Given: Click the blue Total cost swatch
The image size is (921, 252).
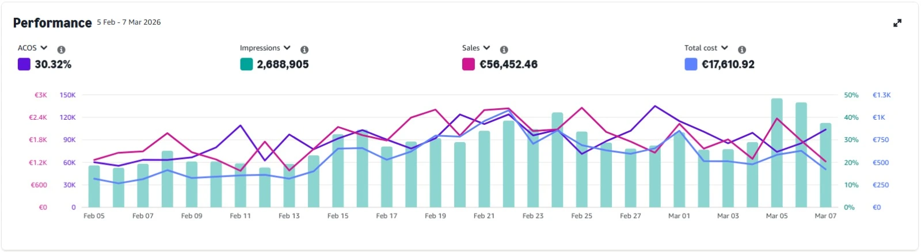Looking at the screenshot, I should [x=691, y=64].
